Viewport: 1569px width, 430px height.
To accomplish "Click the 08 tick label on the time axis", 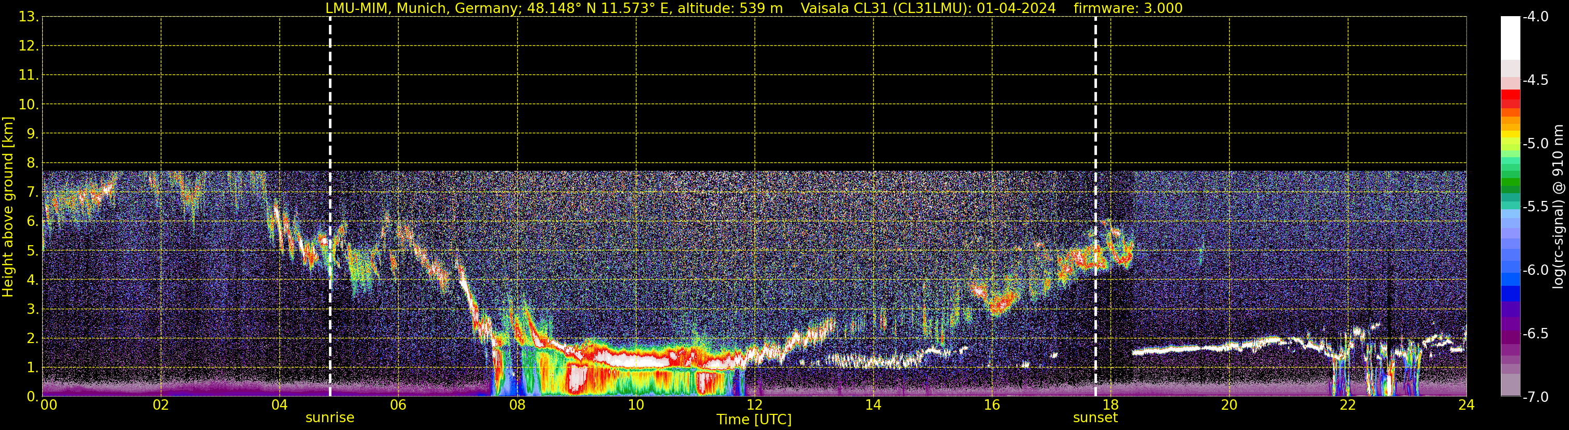I will tap(517, 406).
